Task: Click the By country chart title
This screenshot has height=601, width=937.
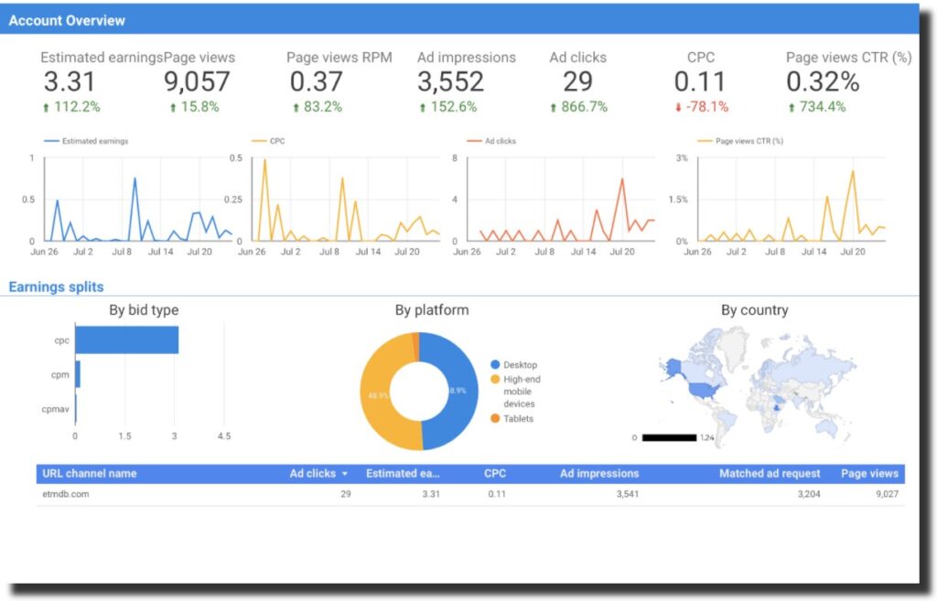Action: (x=755, y=310)
